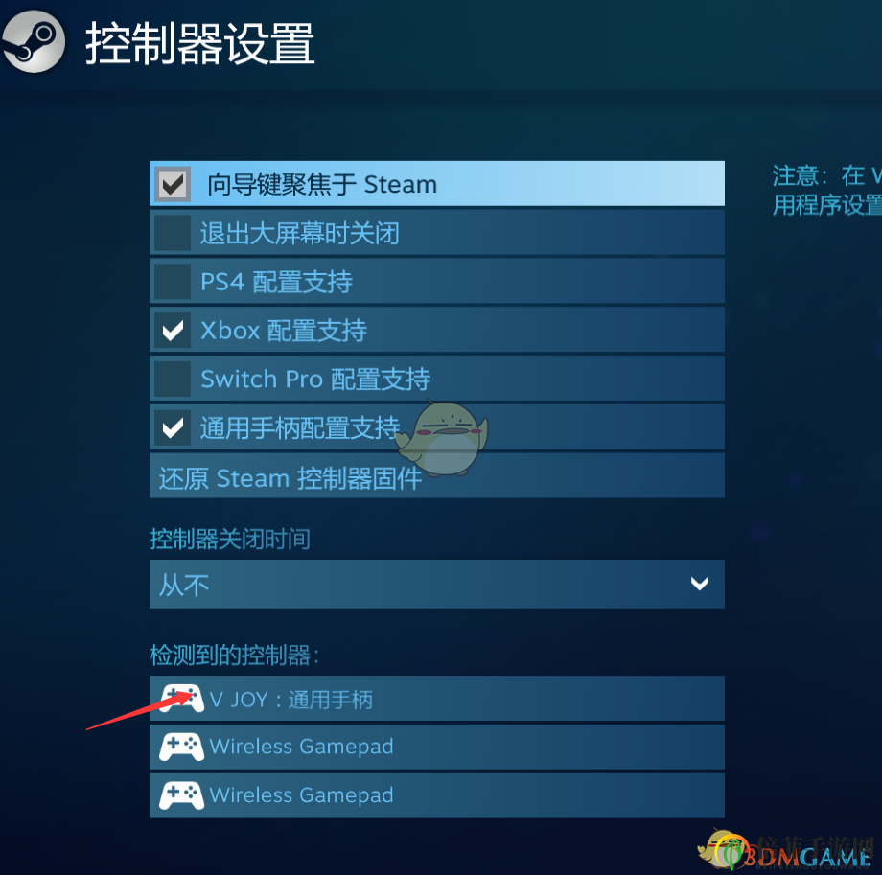Click the first Wireless Gamepad's controller icon
The width and height of the screenshot is (882, 875).
181,747
